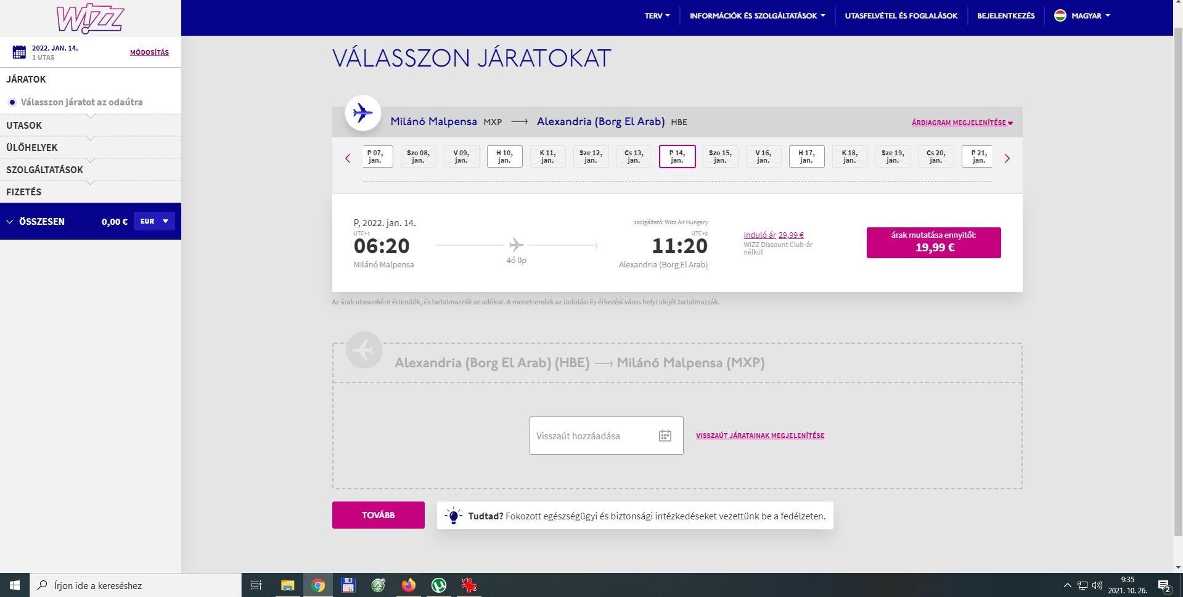Open the calendar icon in return date field
1183x597 pixels.
click(x=665, y=436)
